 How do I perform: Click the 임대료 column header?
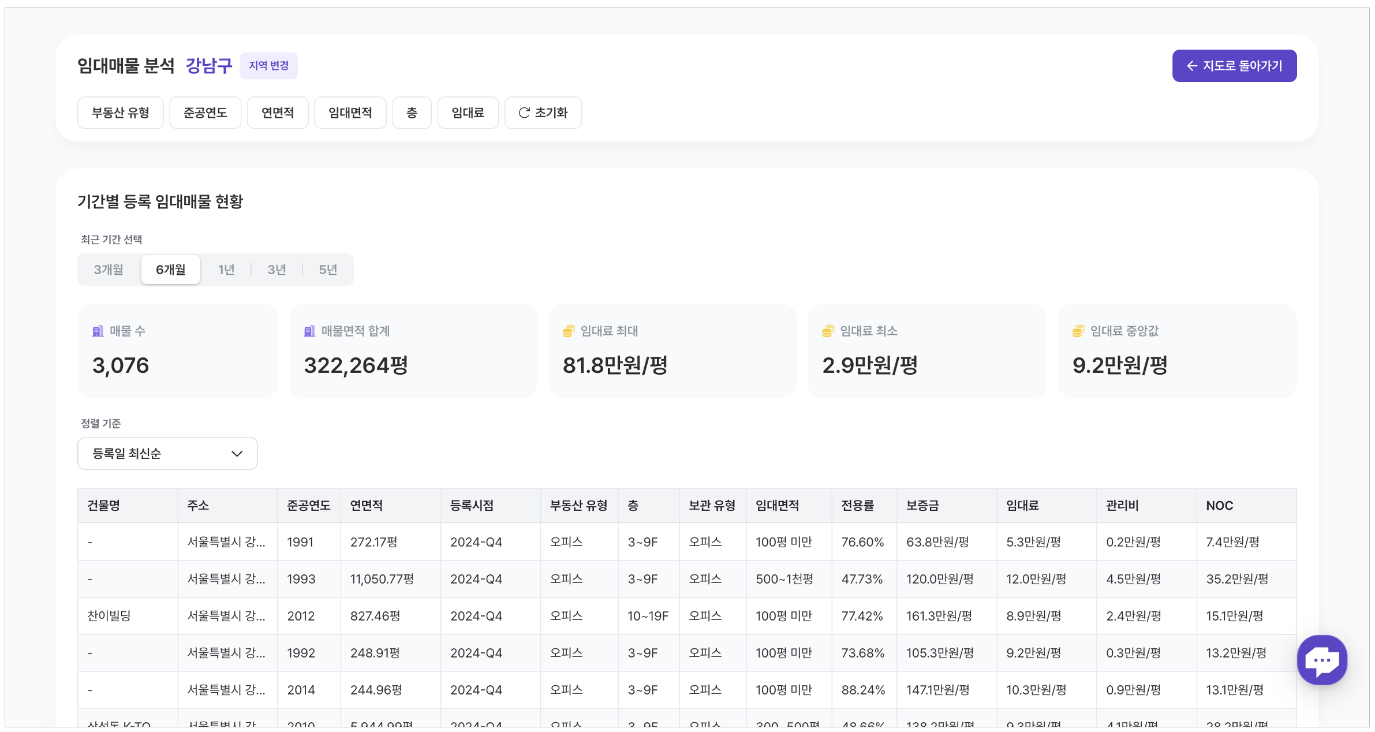[1022, 506]
